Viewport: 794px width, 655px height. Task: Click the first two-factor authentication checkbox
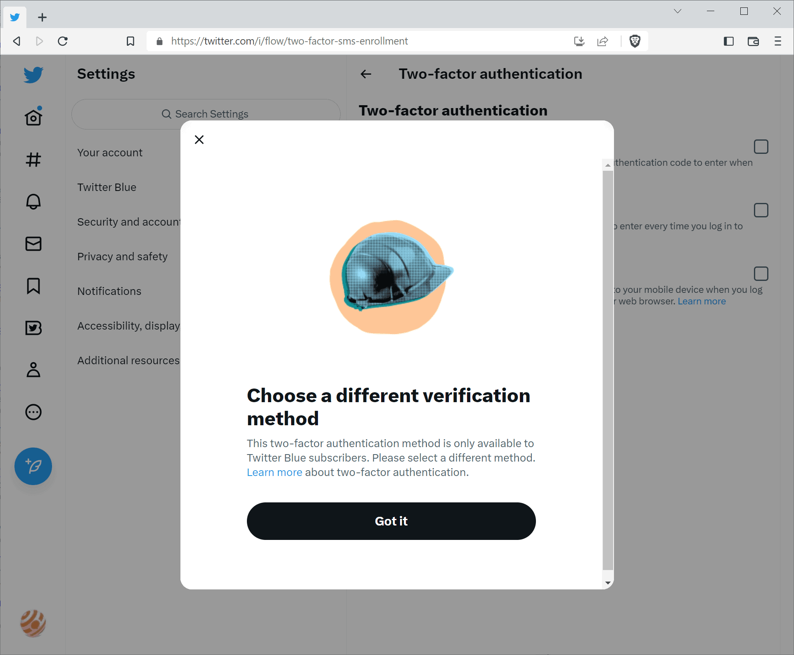click(x=761, y=146)
